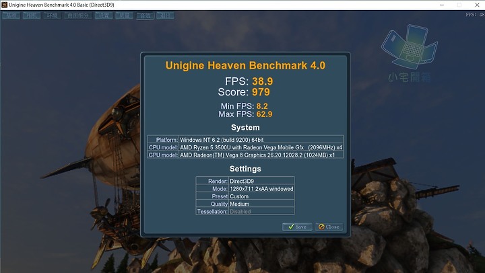Open the 相机 (Camera) toolbar button
Screen dimensions: 485x273
(x=32, y=15)
